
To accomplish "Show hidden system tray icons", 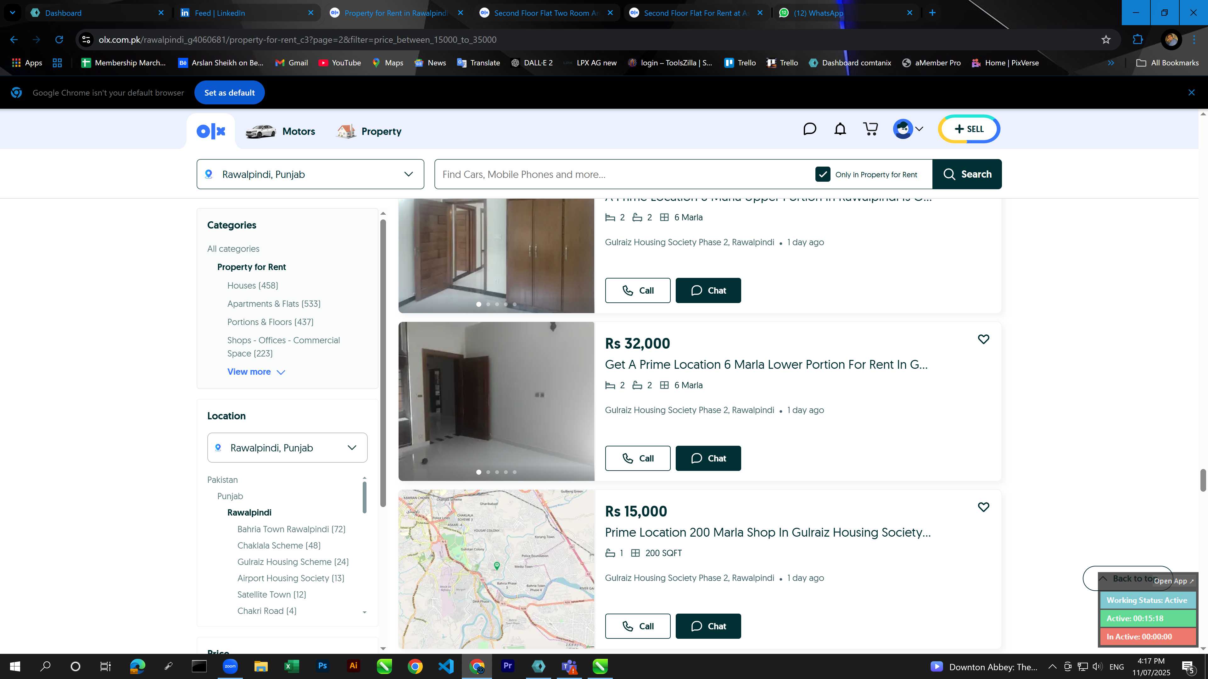I will (1052, 666).
